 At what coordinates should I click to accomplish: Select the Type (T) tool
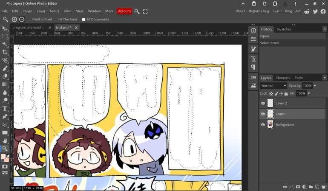(5, 109)
